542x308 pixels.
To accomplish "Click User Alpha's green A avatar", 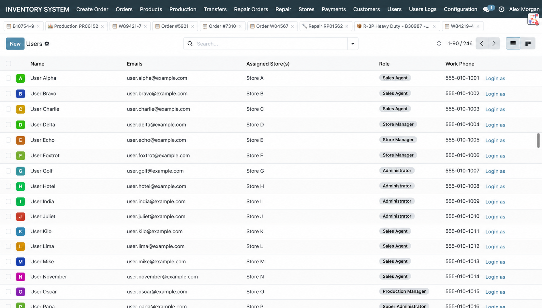I will point(21,78).
